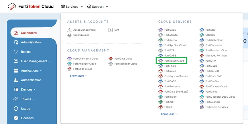Click the FortiClient EMS Cloud icon
Image resolution: width=248 pixels, height=124 pixels.
69,59
